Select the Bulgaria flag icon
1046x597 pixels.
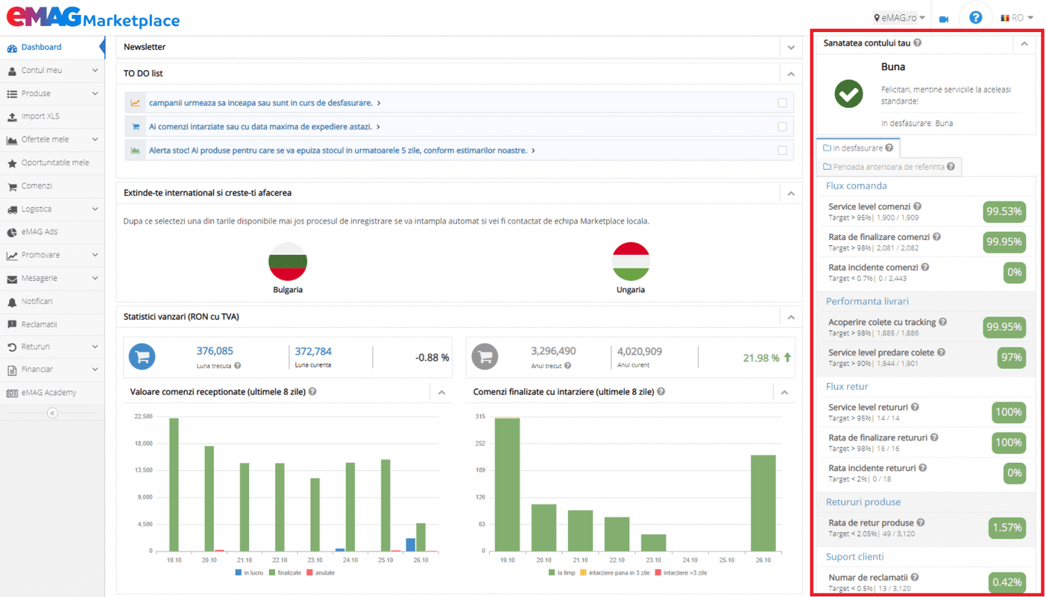(288, 262)
